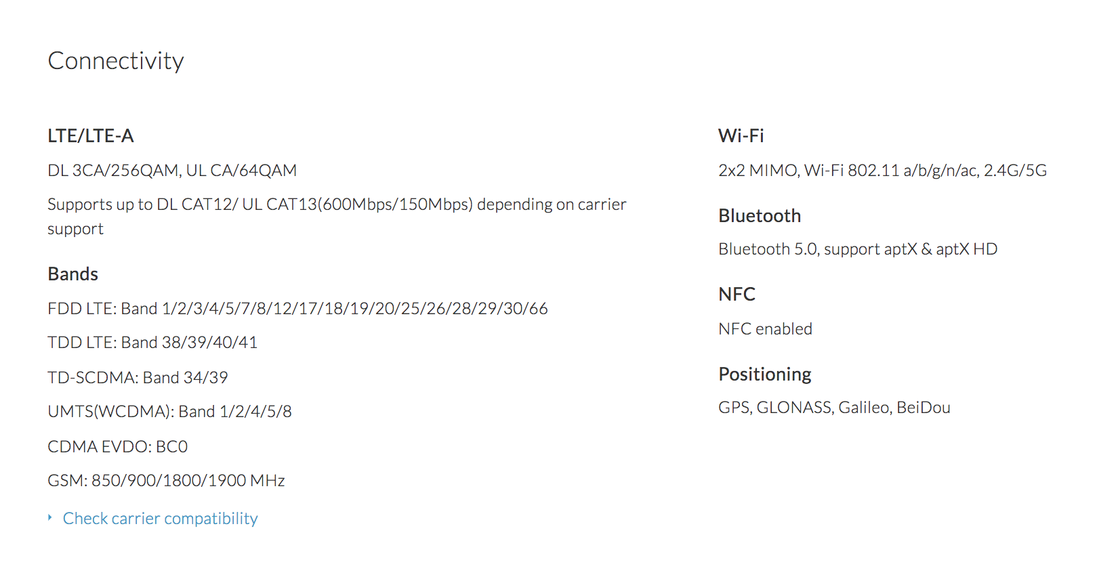Screen dimensions: 1118x581
Task: Click the LTE/LTE-A heading
Action: [x=91, y=136]
